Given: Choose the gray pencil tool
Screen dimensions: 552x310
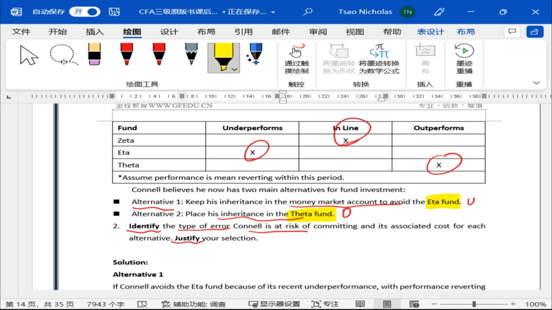Looking at the screenshot, I should pyautogui.click(x=191, y=55).
